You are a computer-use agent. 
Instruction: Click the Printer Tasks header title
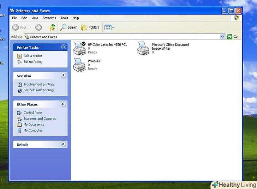[28, 48]
